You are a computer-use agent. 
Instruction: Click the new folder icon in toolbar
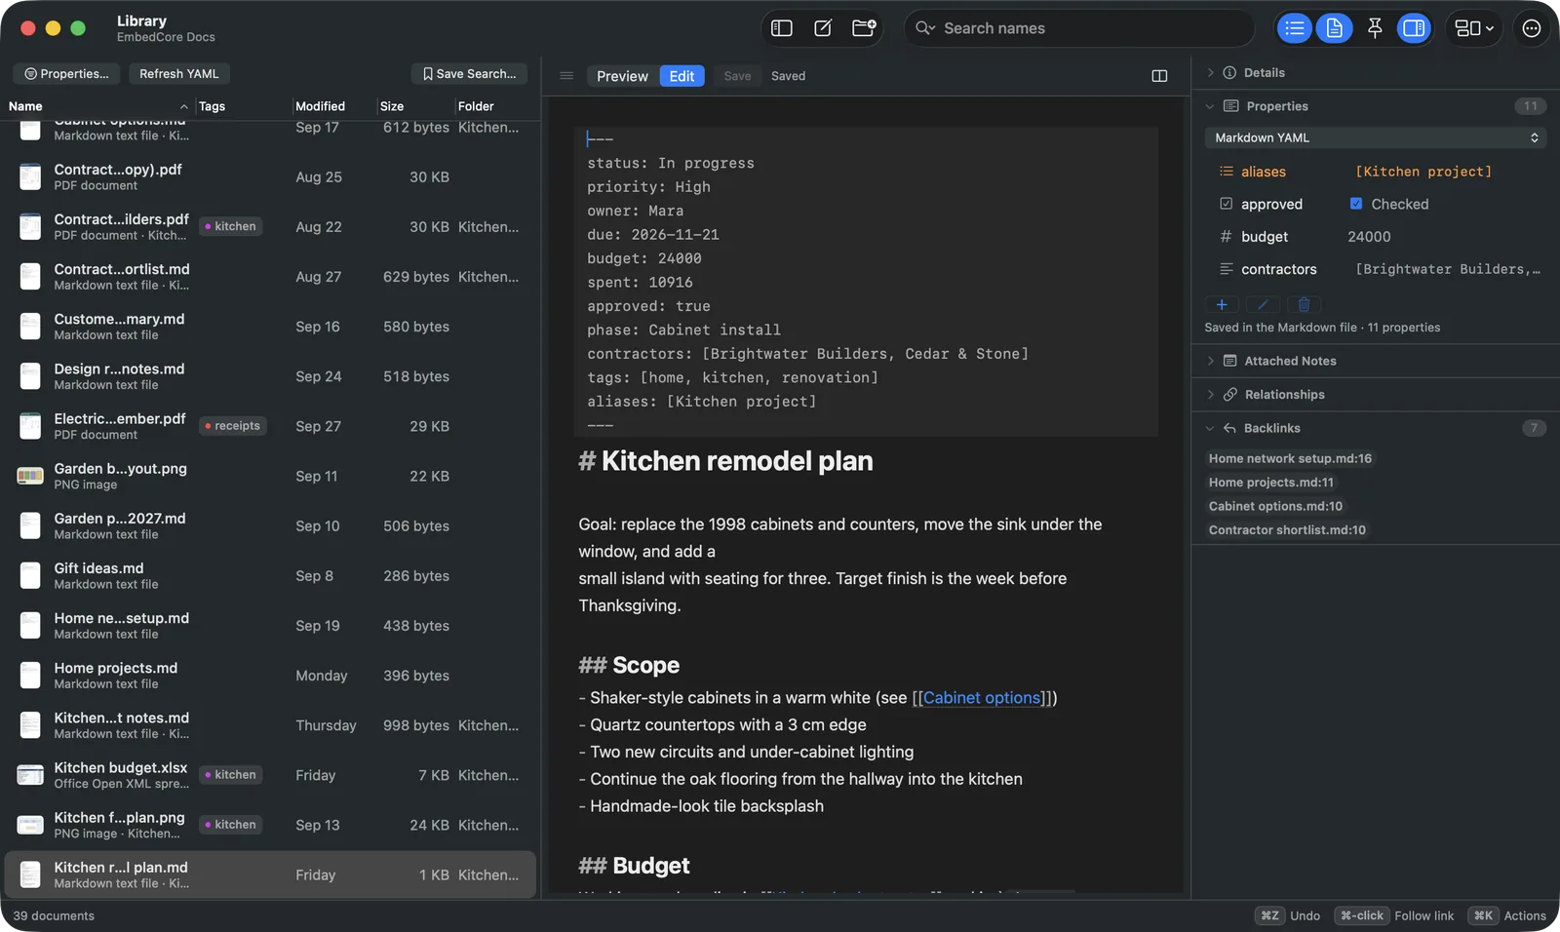[x=864, y=28]
